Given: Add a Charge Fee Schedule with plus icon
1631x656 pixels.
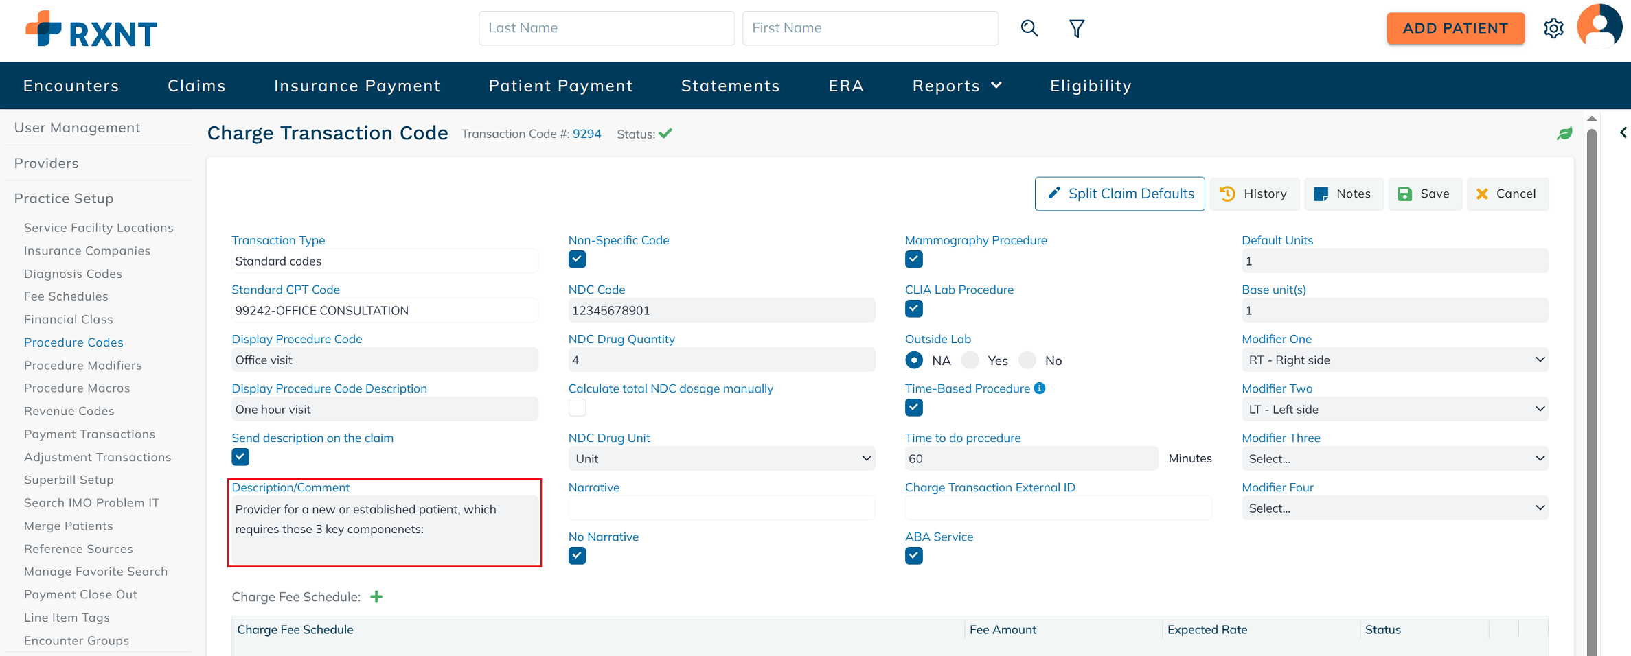Looking at the screenshot, I should 376,597.
